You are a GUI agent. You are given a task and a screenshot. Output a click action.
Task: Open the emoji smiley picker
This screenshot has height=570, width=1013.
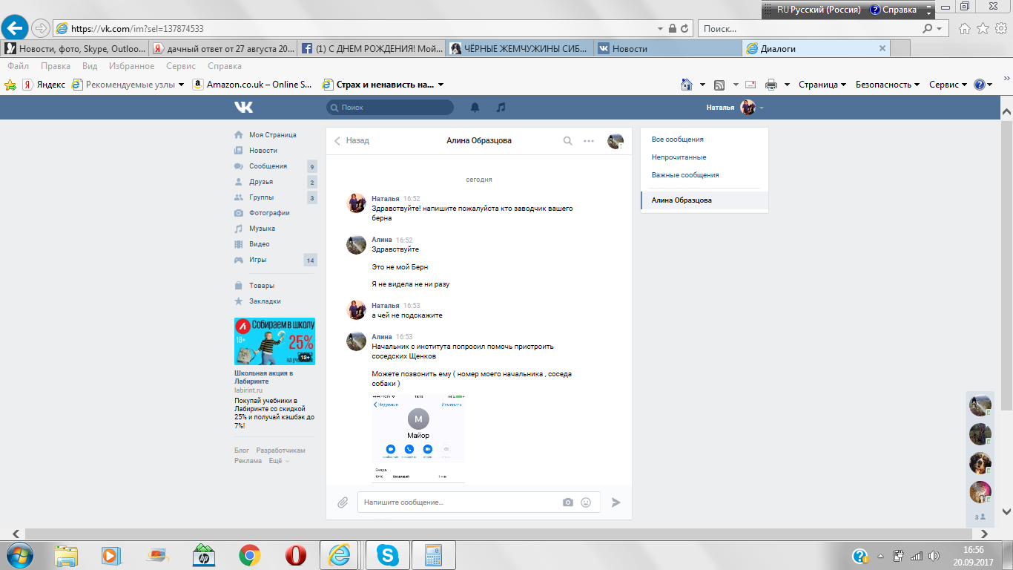[586, 502]
